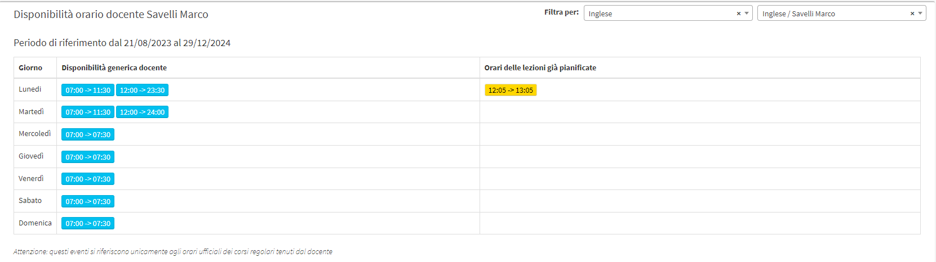Select Mercoledì 07:00 -> 07:30 slot

[88, 134]
